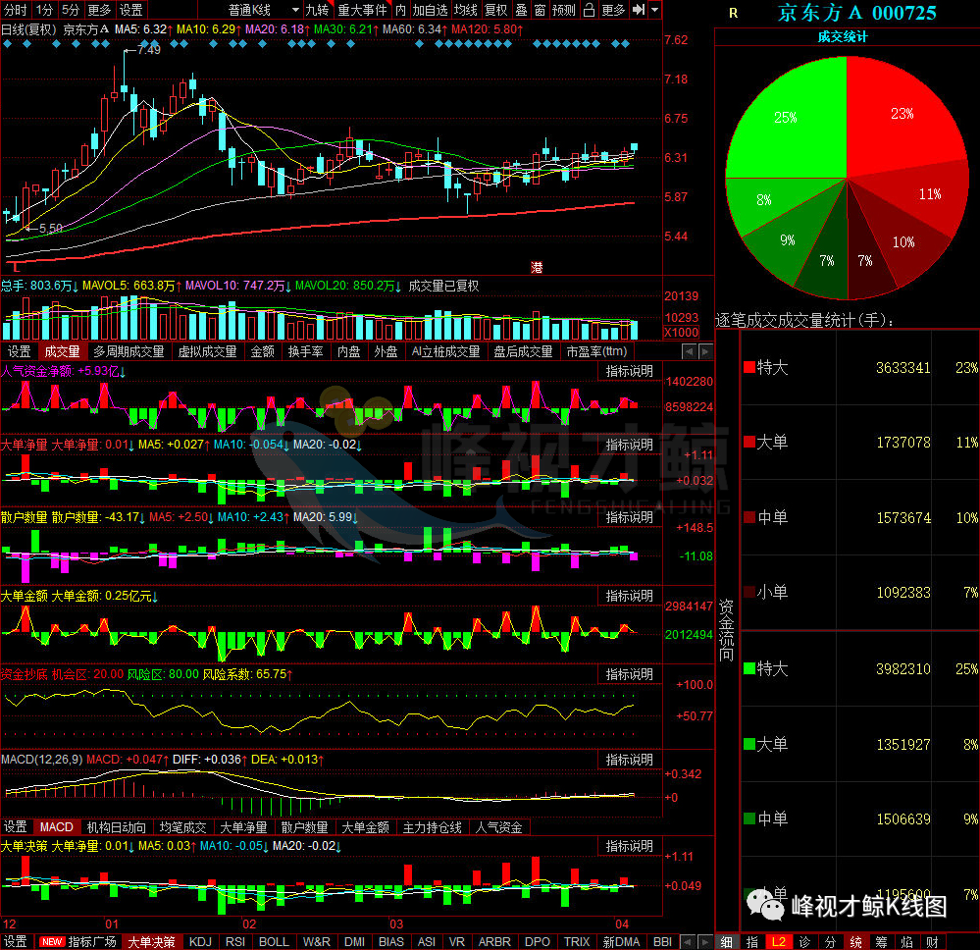Click the 窗 window button
The width and height of the screenshot is (980, 950).
click(x=540, y=10)
